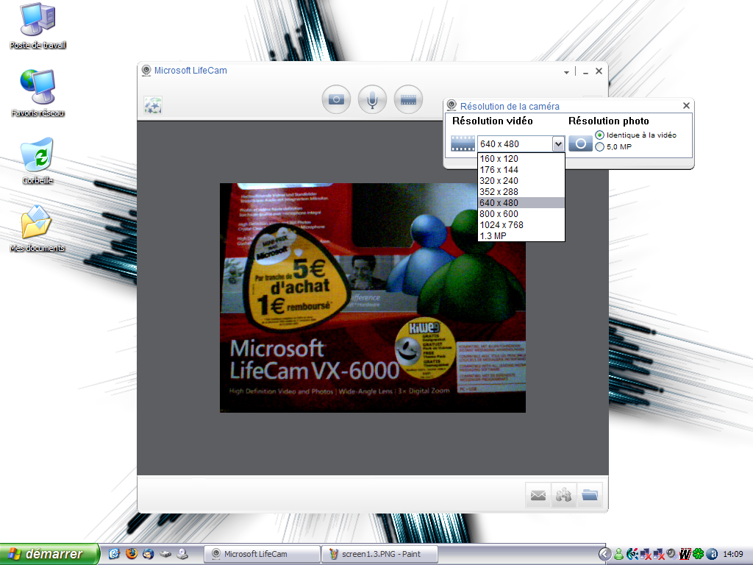This screenshot has width=753, height=565.
Task: Collapse the video resolution combo box arrow
Action: [x=557, y=143]
